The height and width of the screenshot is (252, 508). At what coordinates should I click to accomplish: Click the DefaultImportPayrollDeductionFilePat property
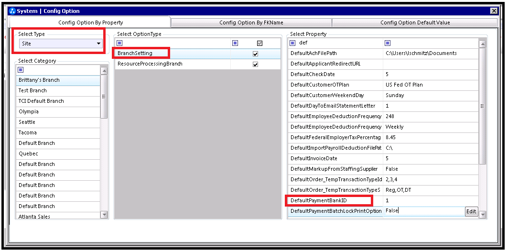335,148
